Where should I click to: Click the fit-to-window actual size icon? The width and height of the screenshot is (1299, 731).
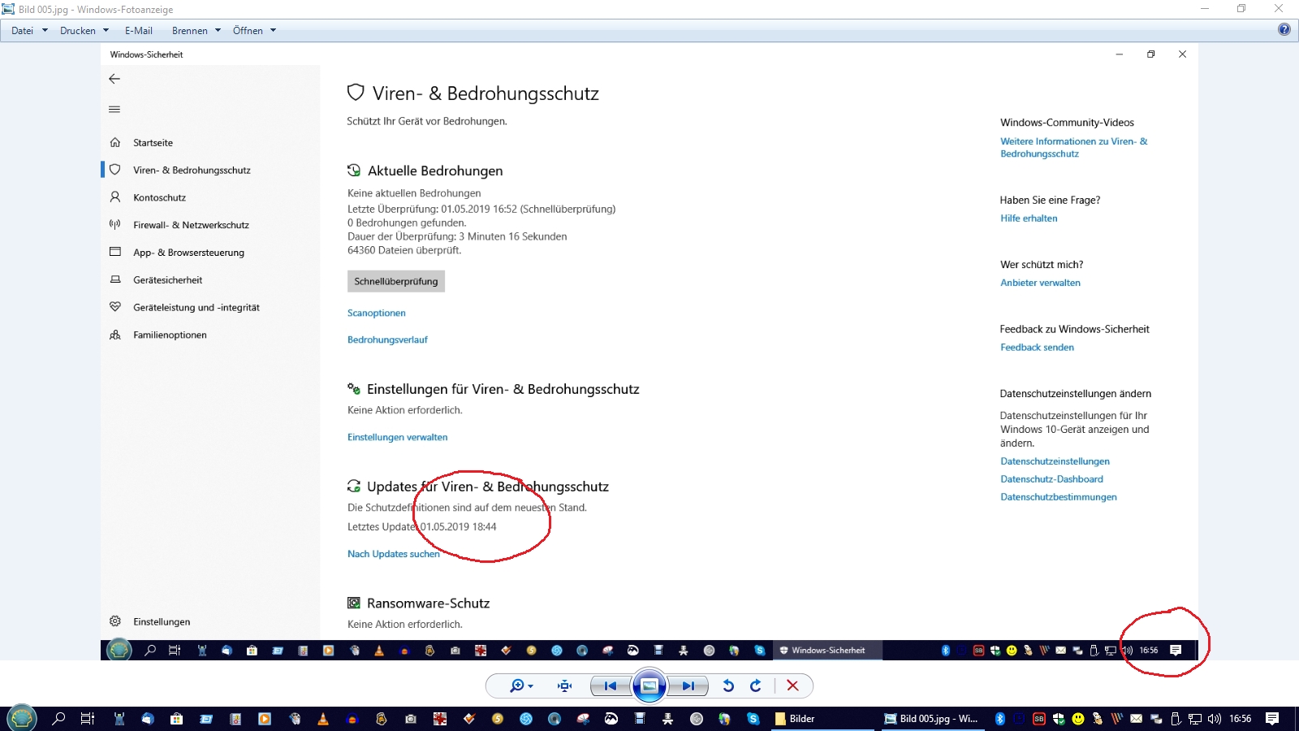click(x=565, y=686)
